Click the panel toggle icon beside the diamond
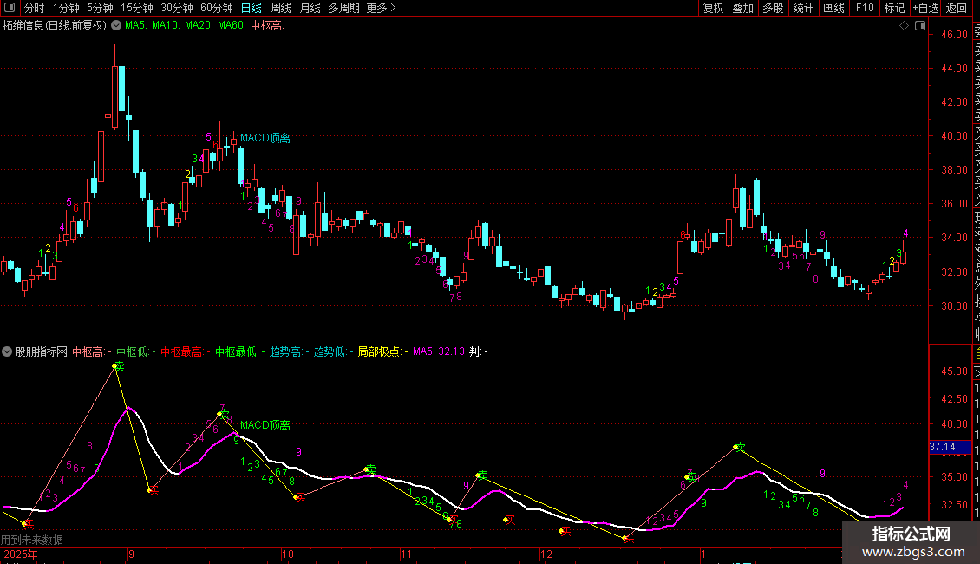 coord(918,26)
